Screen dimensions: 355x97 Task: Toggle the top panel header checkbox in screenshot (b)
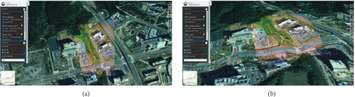[206, 9]
